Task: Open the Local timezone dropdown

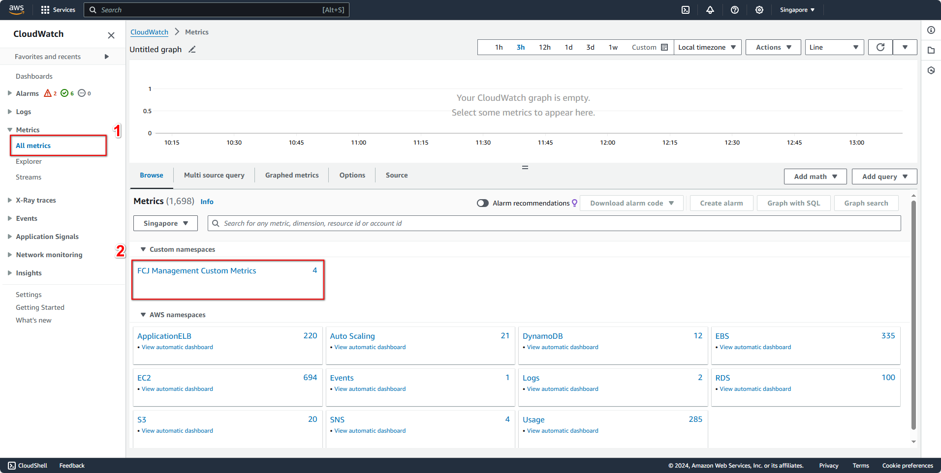Action: 707,47
